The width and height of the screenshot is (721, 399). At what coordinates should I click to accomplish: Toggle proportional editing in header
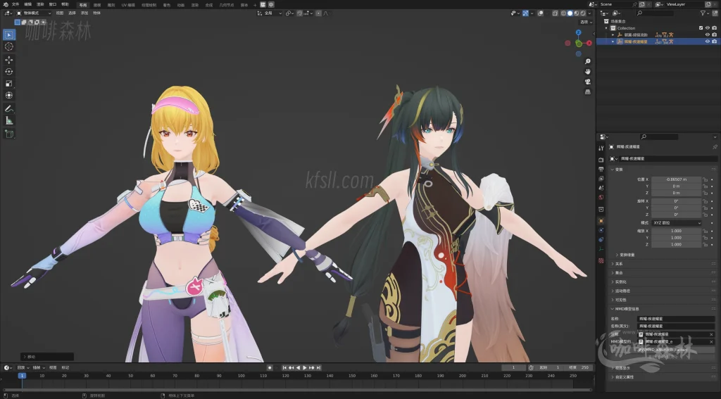click(319, 13)
